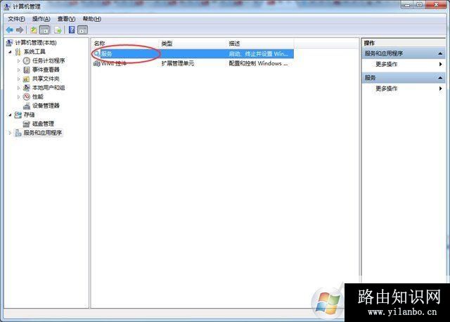The height and width of the screenshot is (322, 450).
Task: Select 共享文件夹 tree item
Action: point(46,79)
